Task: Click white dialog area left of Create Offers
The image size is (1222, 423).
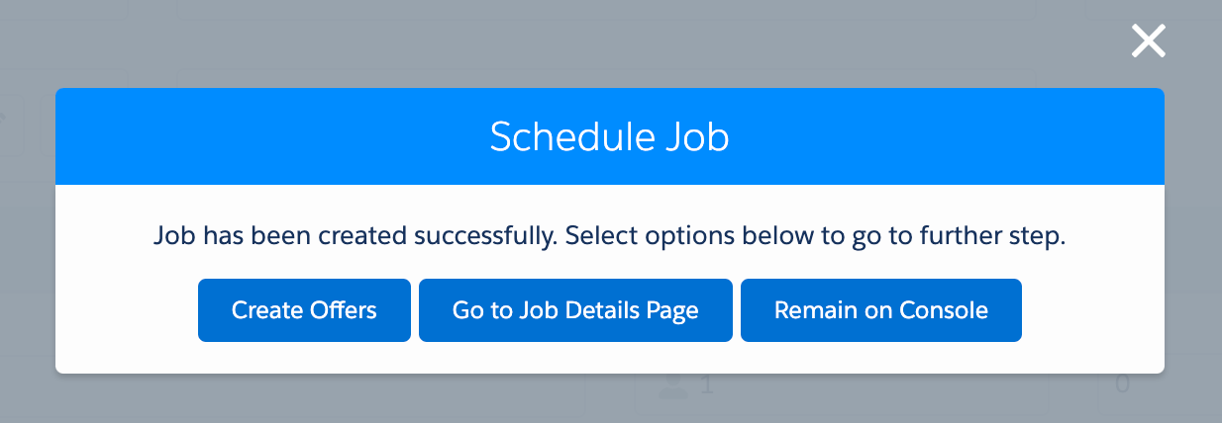Action: [x=127, y=310]
